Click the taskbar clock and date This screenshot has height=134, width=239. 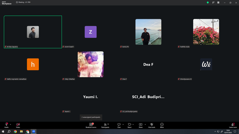(x=228, y=131)
